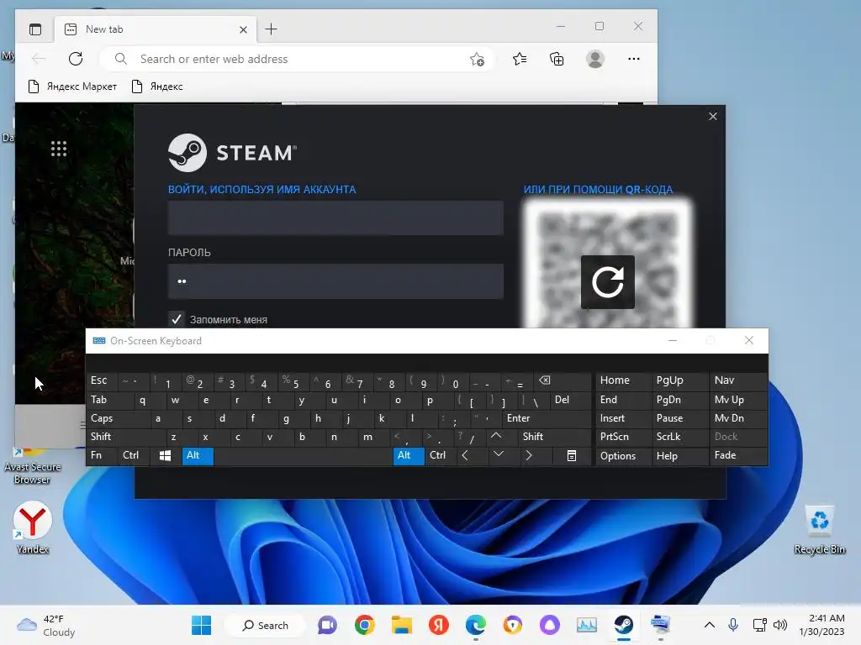Screen dimensions: 861x645
Task: Switch to Microsoft Edge in the taskbar
Action: (476, 625)
